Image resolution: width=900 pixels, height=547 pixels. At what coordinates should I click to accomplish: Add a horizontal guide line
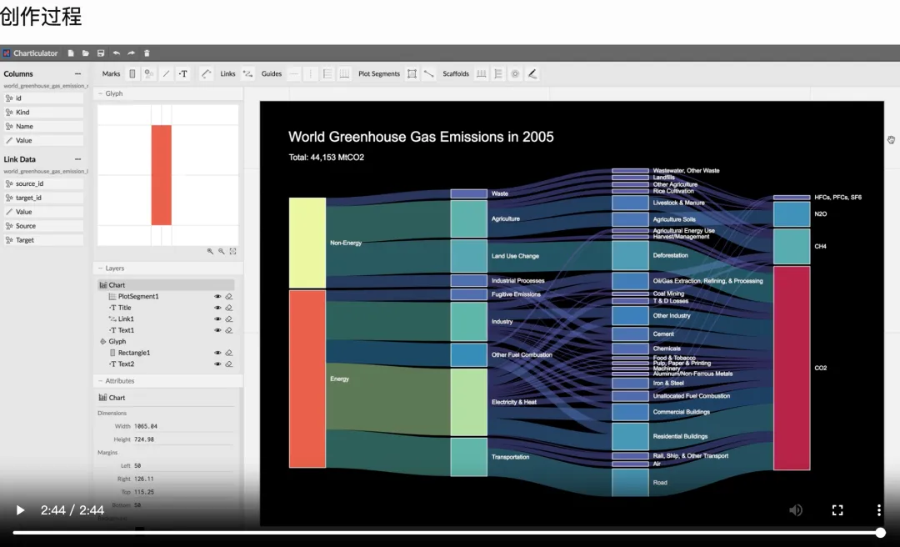coord(294,73)
